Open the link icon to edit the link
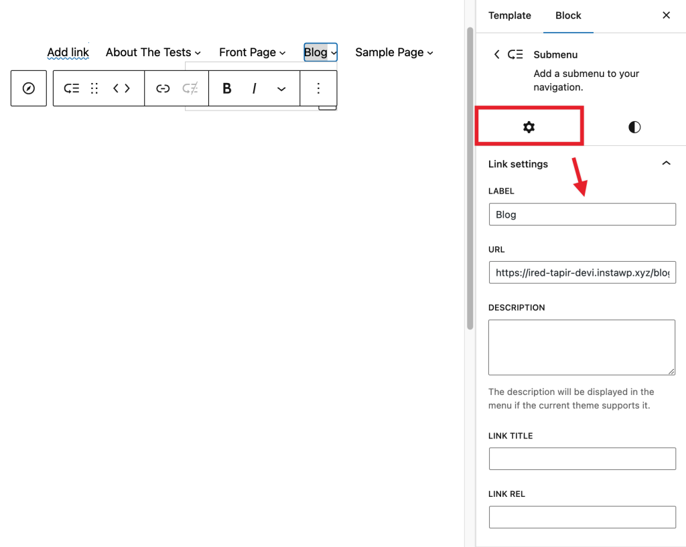The height and width of the screenshot is (547, 686). 163,88
